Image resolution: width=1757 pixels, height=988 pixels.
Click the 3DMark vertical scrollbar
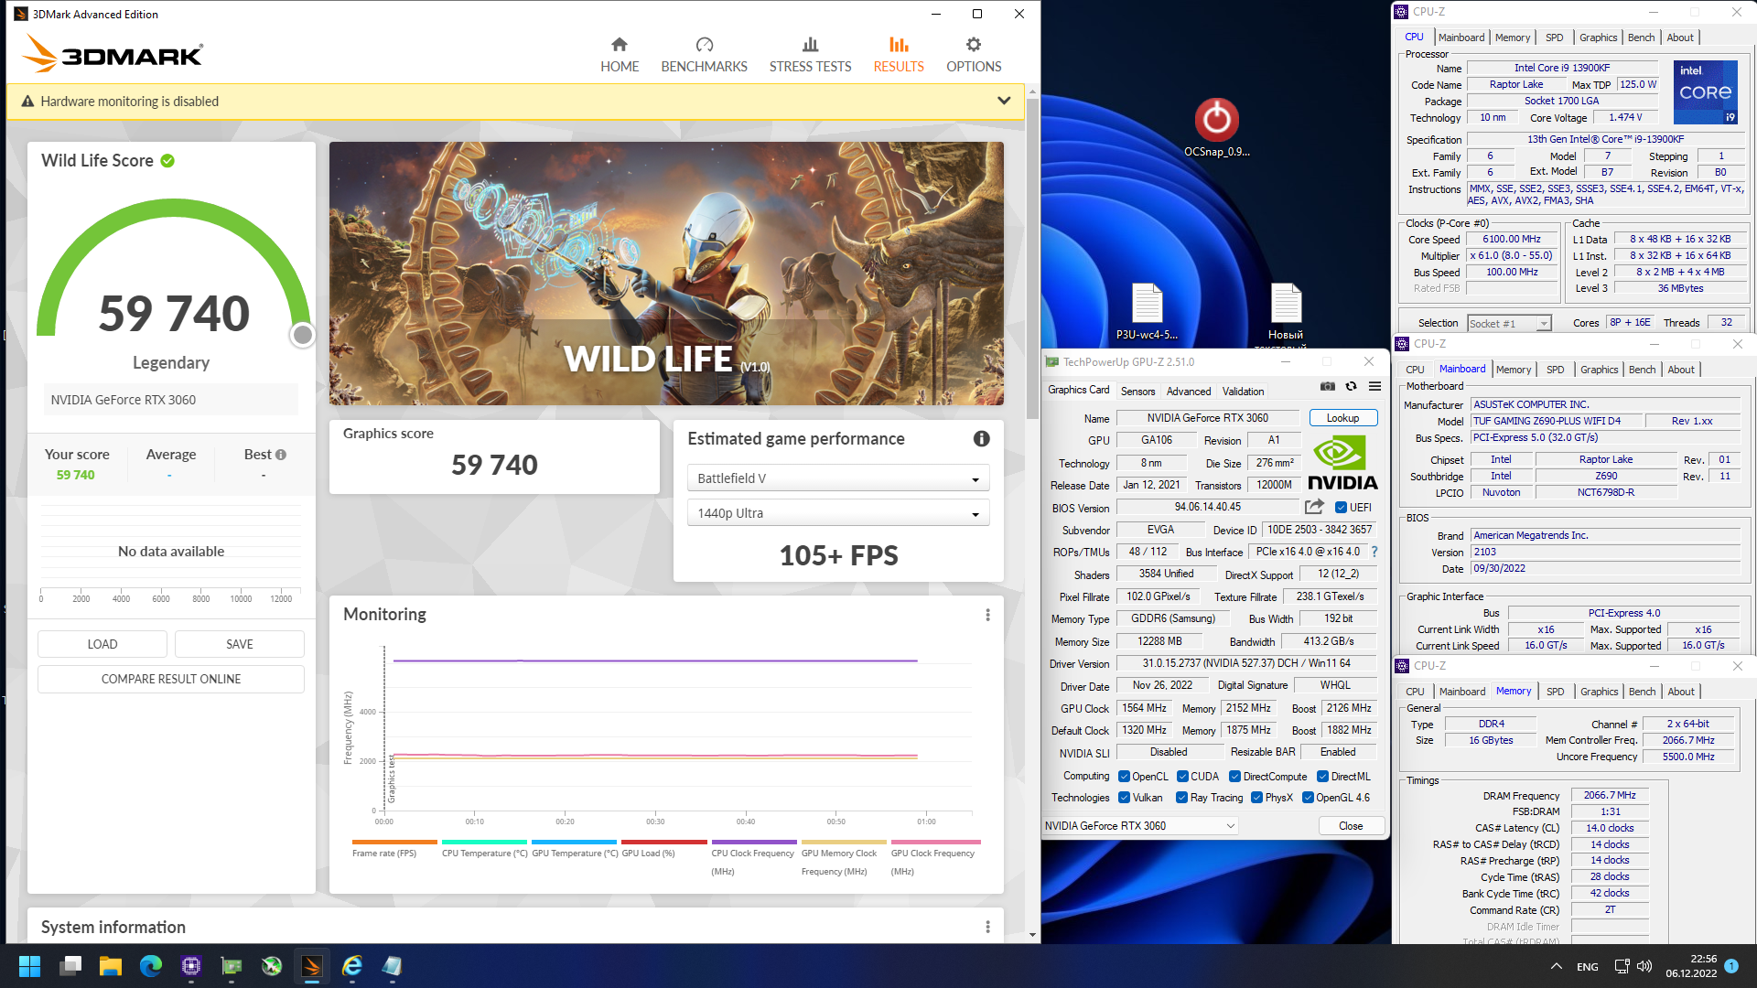(x=1032, y=258)
